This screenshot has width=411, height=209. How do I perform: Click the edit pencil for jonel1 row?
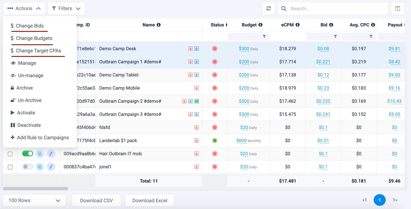pyautogui.click(x=51, y=167)
